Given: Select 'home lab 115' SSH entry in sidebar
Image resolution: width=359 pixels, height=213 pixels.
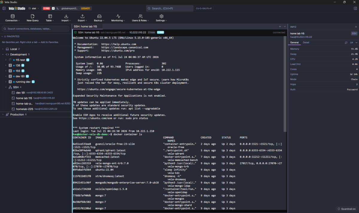Looking at the screenshot, I should coord(36,98).
